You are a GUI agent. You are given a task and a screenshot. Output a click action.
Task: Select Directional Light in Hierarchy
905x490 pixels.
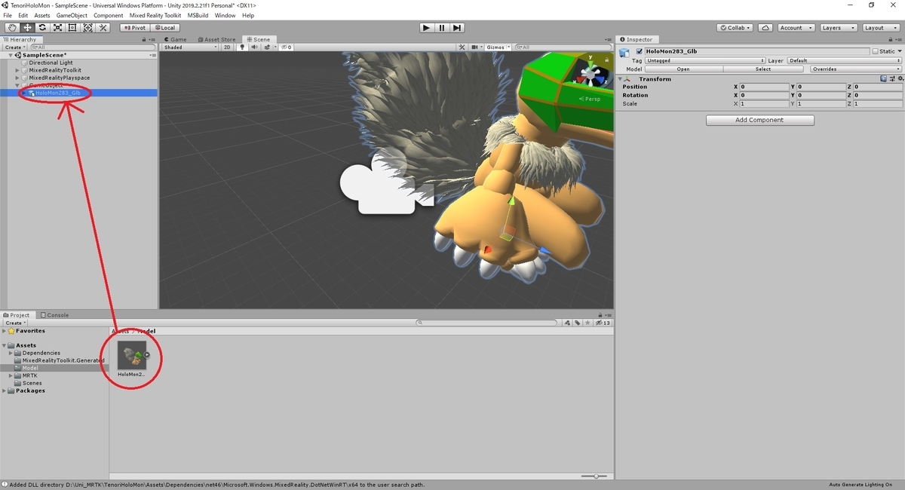(51, 63)
